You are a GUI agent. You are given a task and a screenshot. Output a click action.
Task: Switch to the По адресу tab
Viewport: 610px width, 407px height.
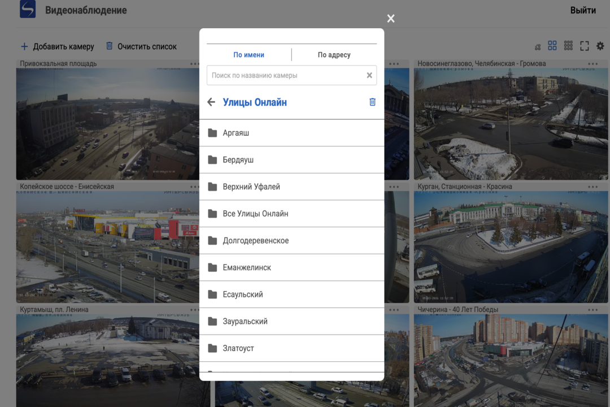[x=334, y=55]
